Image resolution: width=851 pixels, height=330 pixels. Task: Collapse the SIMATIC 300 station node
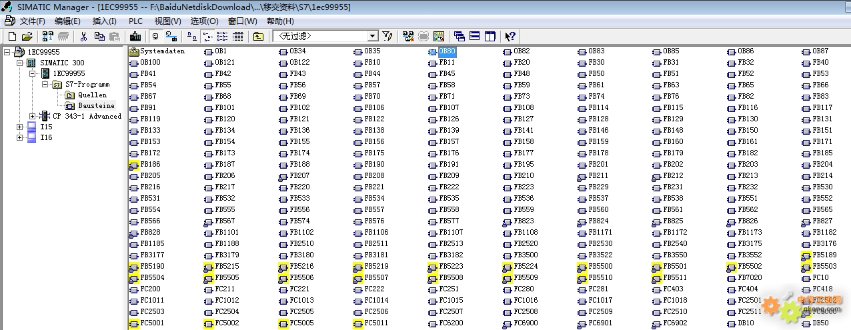(x=20, y=63)
